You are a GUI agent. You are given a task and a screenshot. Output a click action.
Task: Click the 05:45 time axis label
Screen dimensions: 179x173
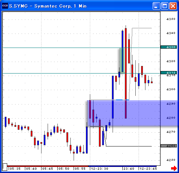[48, 169]
